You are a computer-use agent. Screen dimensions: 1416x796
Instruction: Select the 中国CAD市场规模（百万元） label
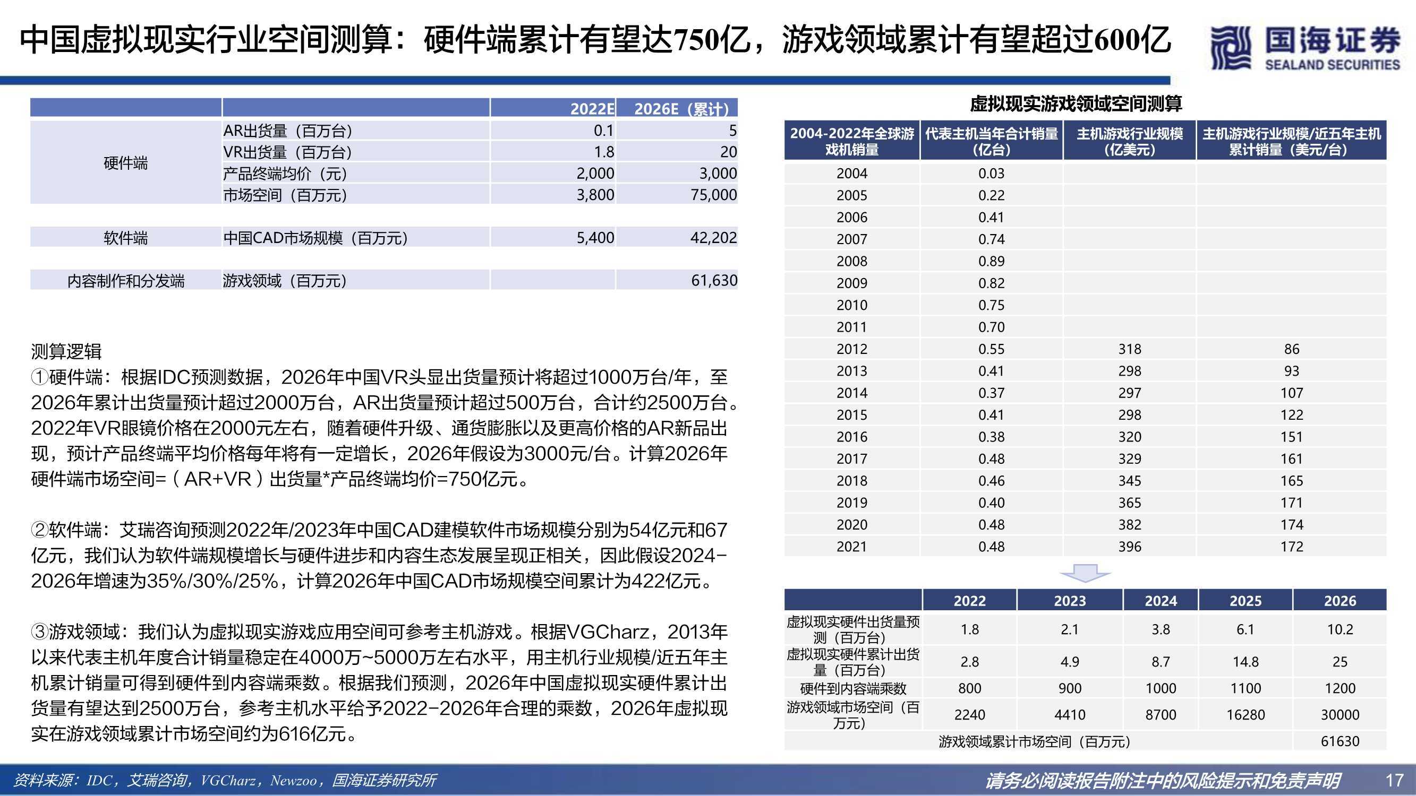(315, 238)
